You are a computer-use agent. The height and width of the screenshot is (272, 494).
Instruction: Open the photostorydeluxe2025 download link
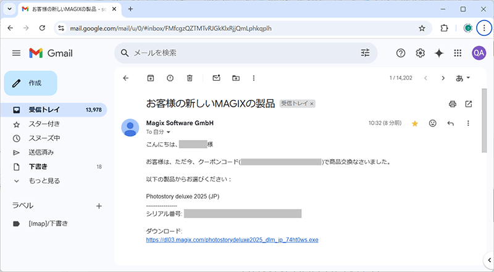[x=232, y=240]
